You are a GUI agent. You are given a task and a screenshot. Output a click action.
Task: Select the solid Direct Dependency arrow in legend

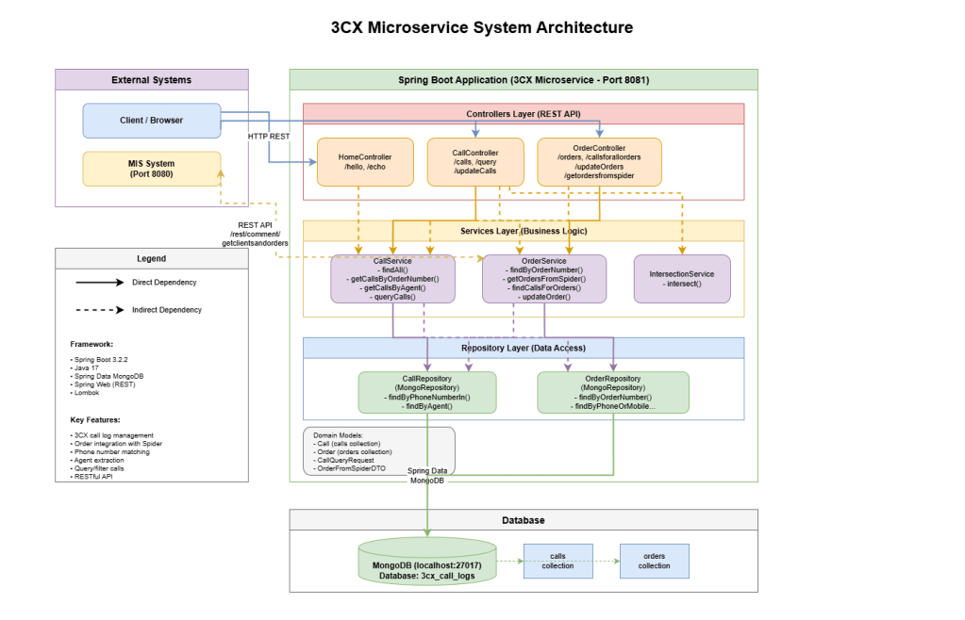(x=100, y=282)
